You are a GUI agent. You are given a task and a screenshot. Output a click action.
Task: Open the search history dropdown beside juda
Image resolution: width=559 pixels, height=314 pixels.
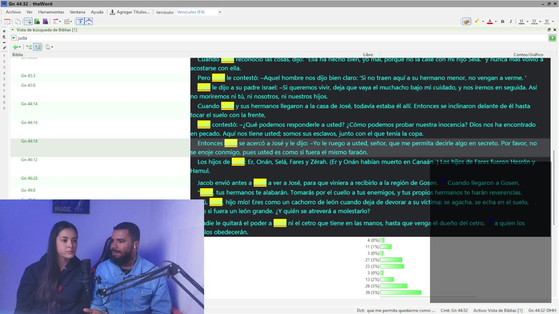14,38
